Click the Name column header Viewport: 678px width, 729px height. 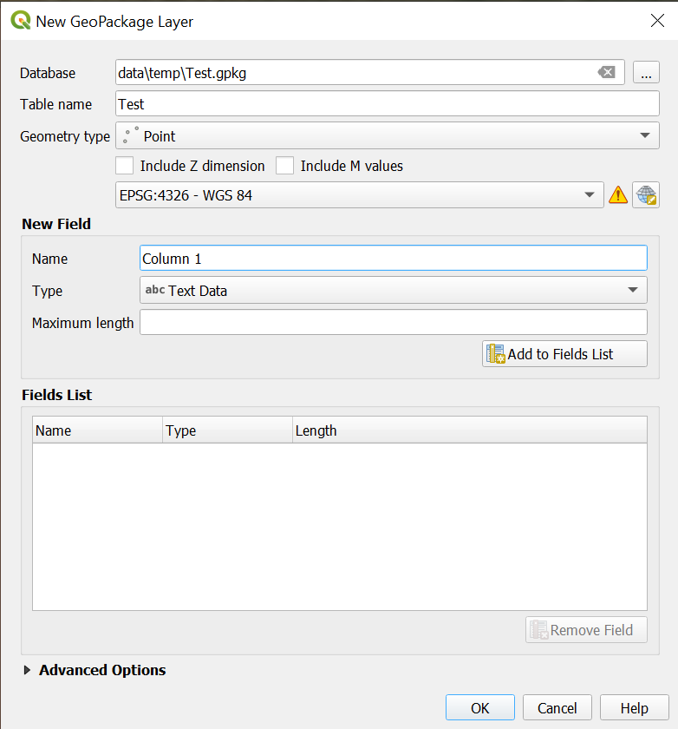coord(96,430)
